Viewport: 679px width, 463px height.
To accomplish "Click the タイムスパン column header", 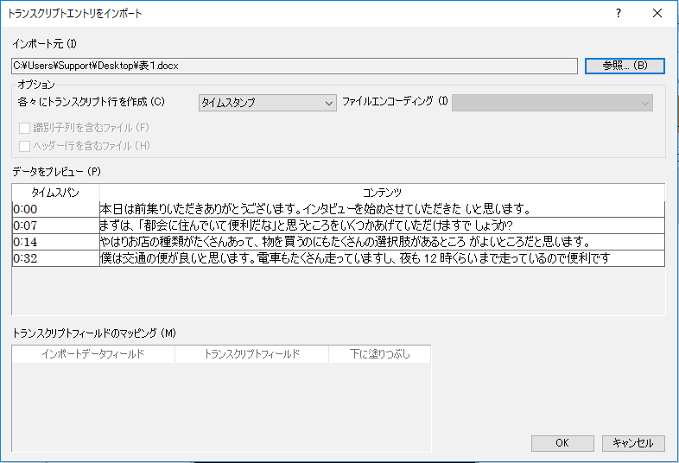I will click(x=56, y=192).
